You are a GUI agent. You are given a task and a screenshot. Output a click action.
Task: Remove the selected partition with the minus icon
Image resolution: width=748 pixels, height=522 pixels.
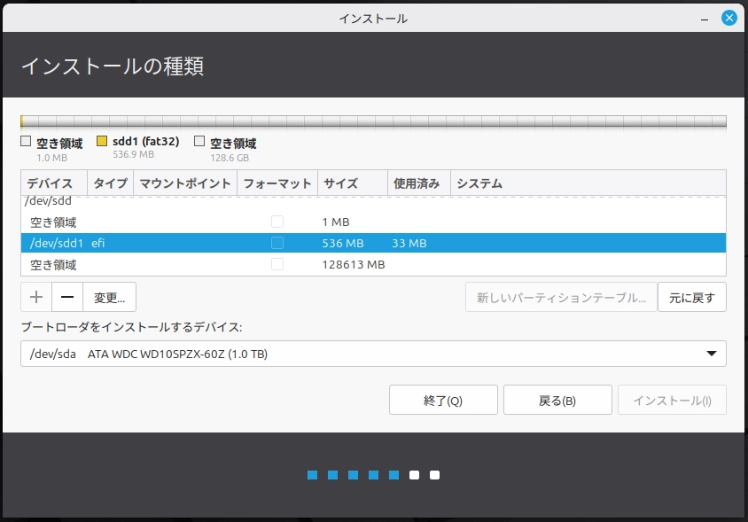pyautogui.click(x=67, y=296)
